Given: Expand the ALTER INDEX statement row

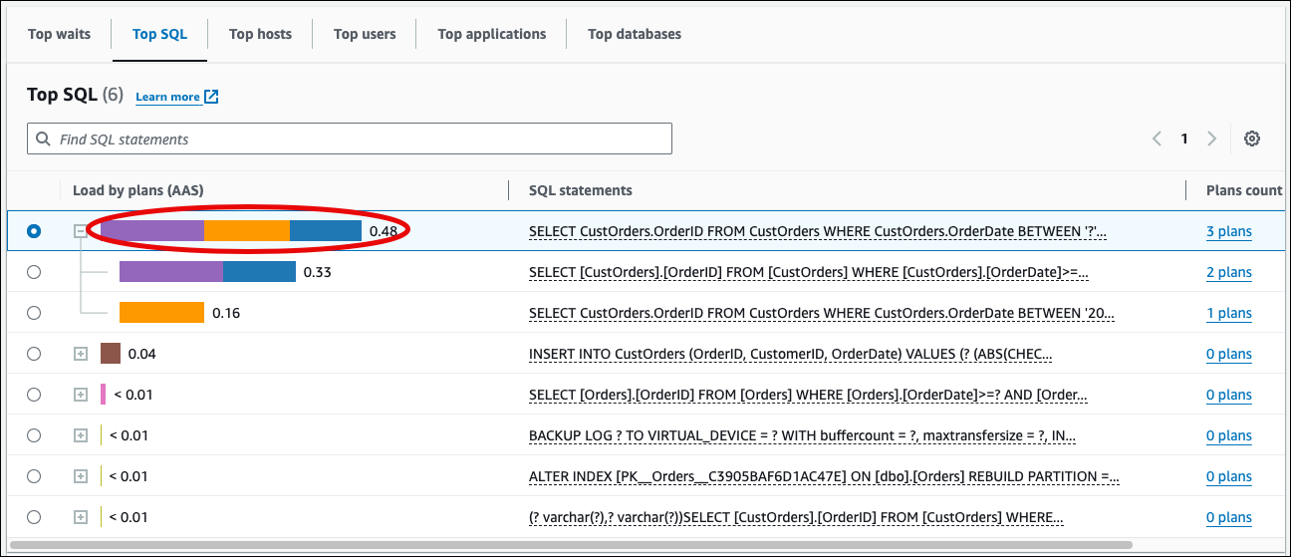Looking at the screenshot, I should pyautogui.click(x=81, y=476).
